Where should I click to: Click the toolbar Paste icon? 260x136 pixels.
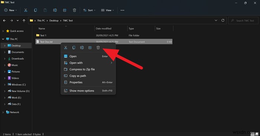45,10
